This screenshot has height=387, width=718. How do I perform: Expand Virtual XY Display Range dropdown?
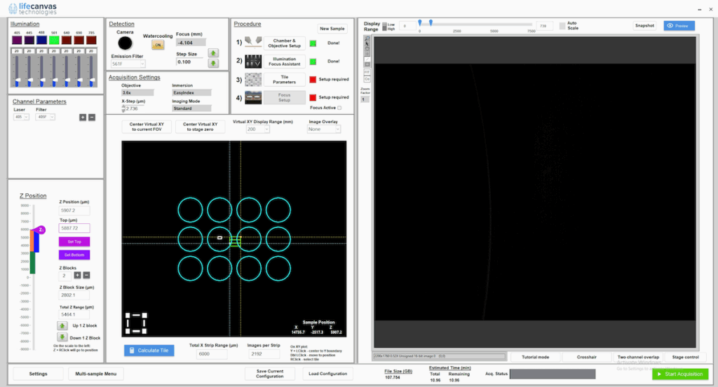pos(257,129)
